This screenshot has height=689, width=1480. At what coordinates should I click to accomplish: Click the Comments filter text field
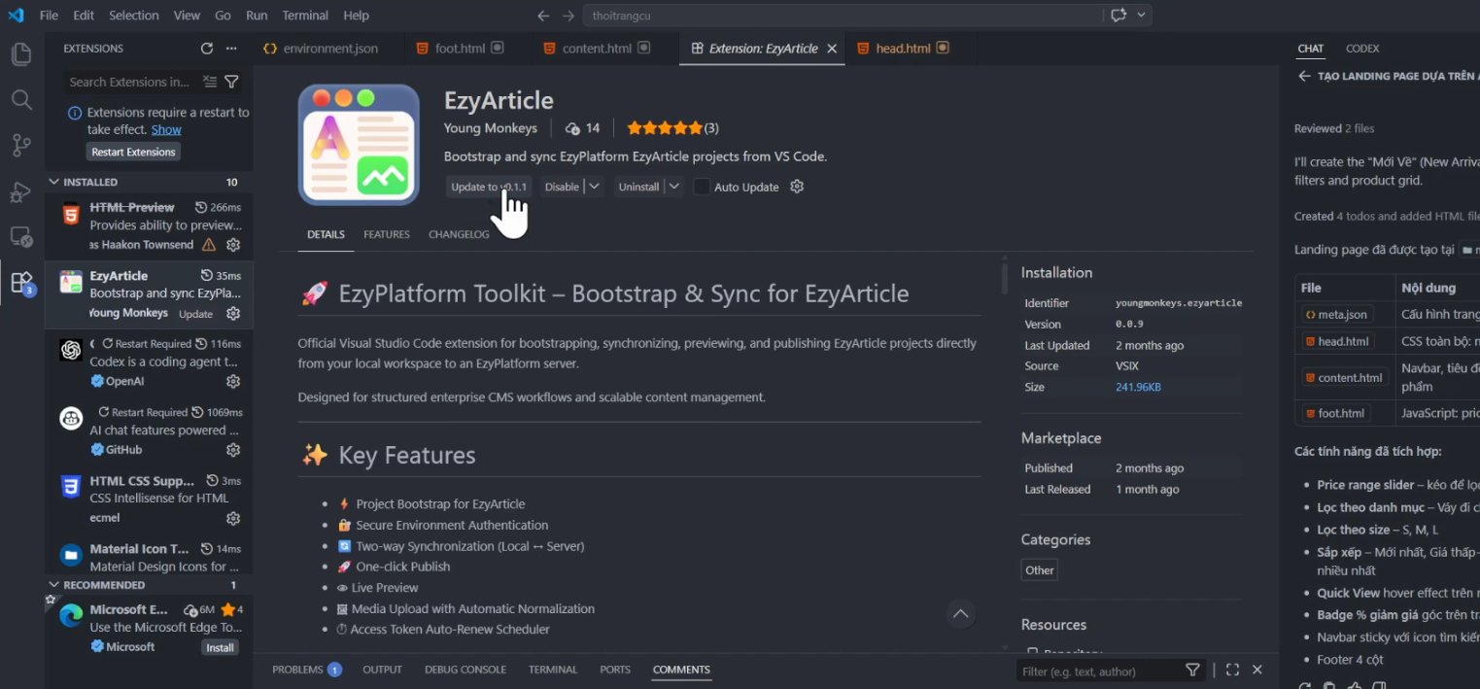pos(1099,671)
